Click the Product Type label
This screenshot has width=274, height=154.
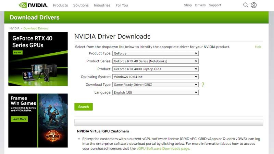[100, 53]
